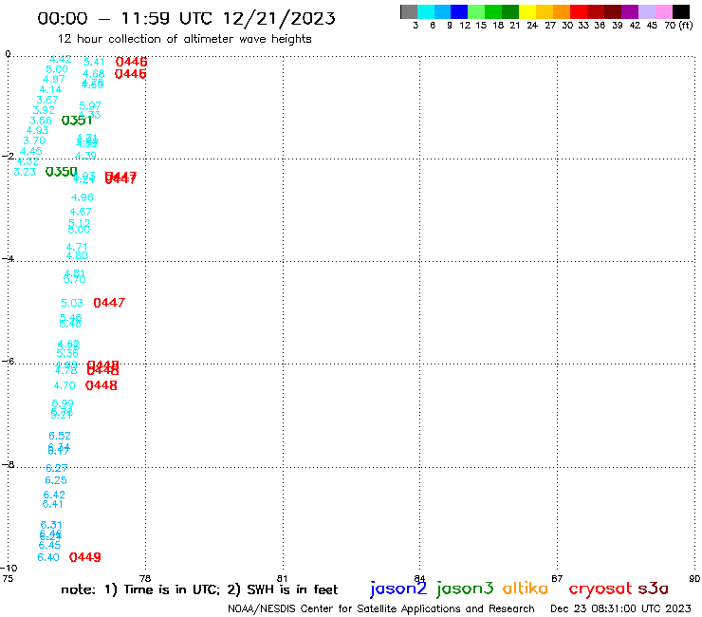Screen dimensions: 702x617
Task: Click the wave height value 6.42
Action: pyautogui.click(x=54, y=495)
